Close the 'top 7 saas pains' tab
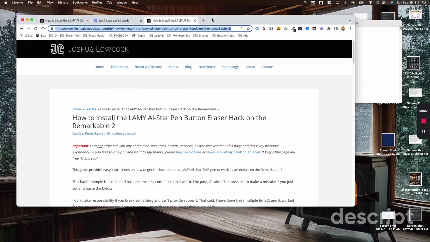Screen dimensions: 430x242 141,21
